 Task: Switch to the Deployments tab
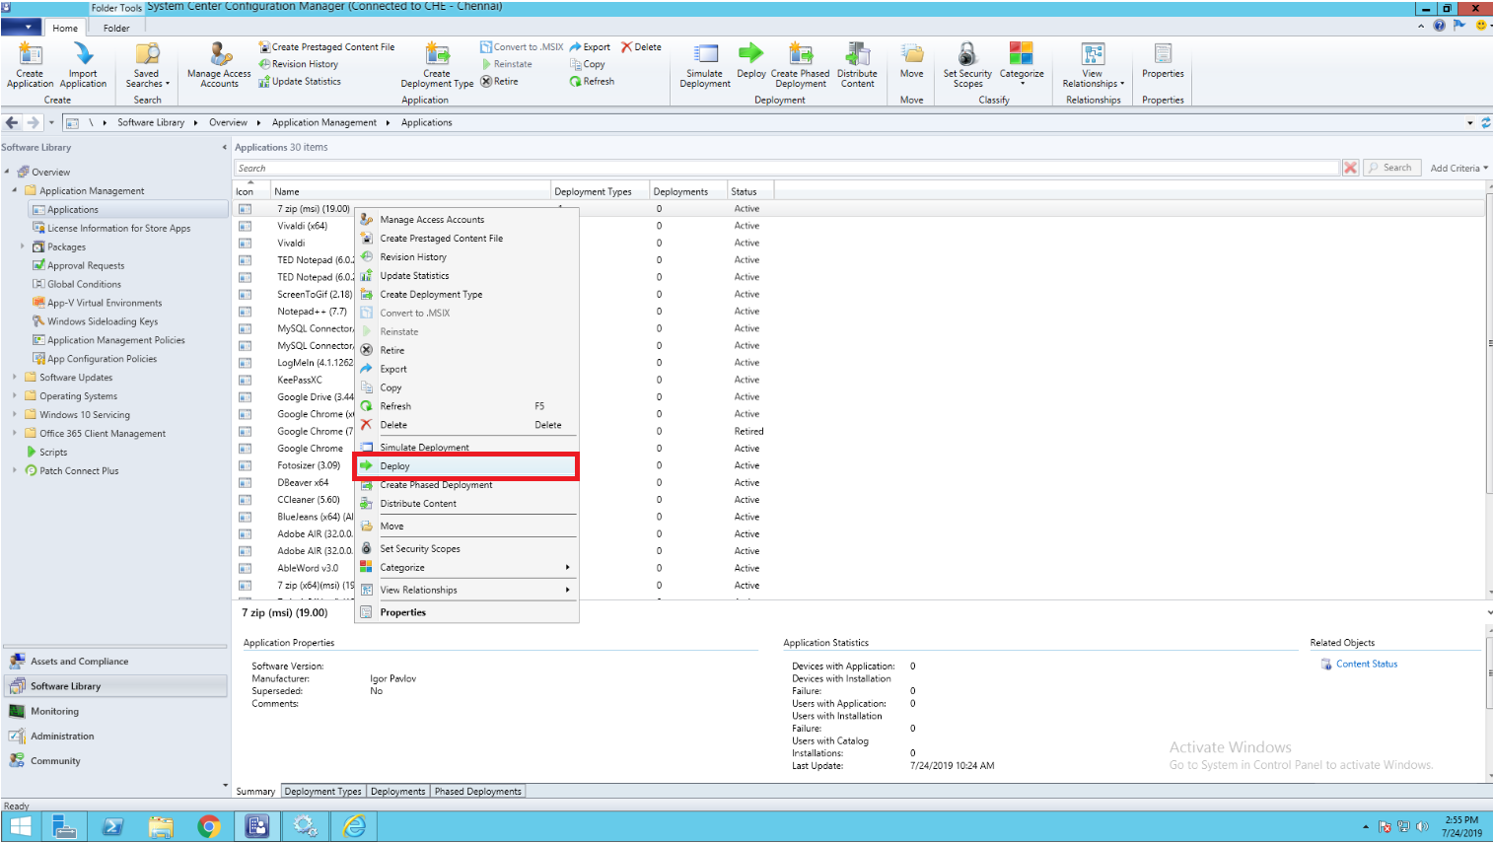397,791
